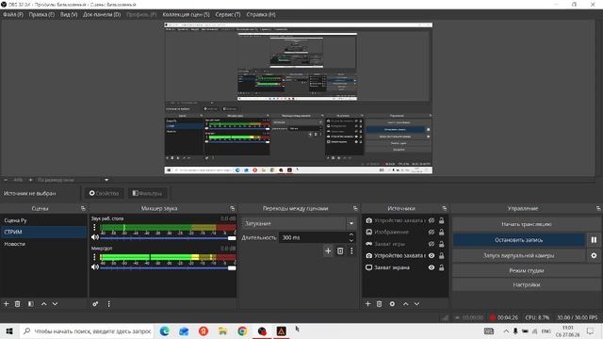Screen dimensions: 603x339
Task: Open options dots for Звук раб. стола channel
Action: 94,227
